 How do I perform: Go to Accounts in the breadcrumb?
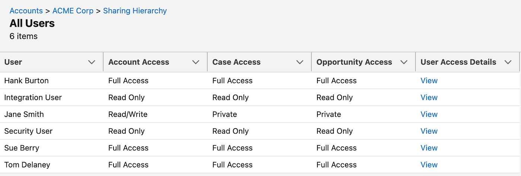click(26, 11)
